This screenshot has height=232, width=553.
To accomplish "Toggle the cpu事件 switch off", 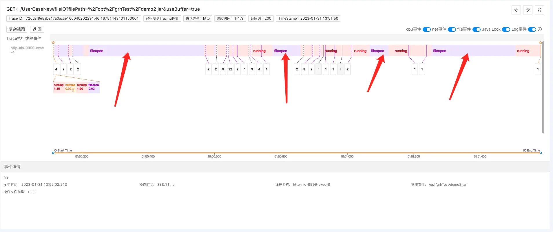I will [x=426, y=29].
